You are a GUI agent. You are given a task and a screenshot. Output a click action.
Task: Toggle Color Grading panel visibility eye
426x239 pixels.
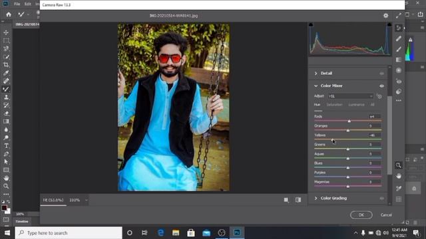click(381, 199)
